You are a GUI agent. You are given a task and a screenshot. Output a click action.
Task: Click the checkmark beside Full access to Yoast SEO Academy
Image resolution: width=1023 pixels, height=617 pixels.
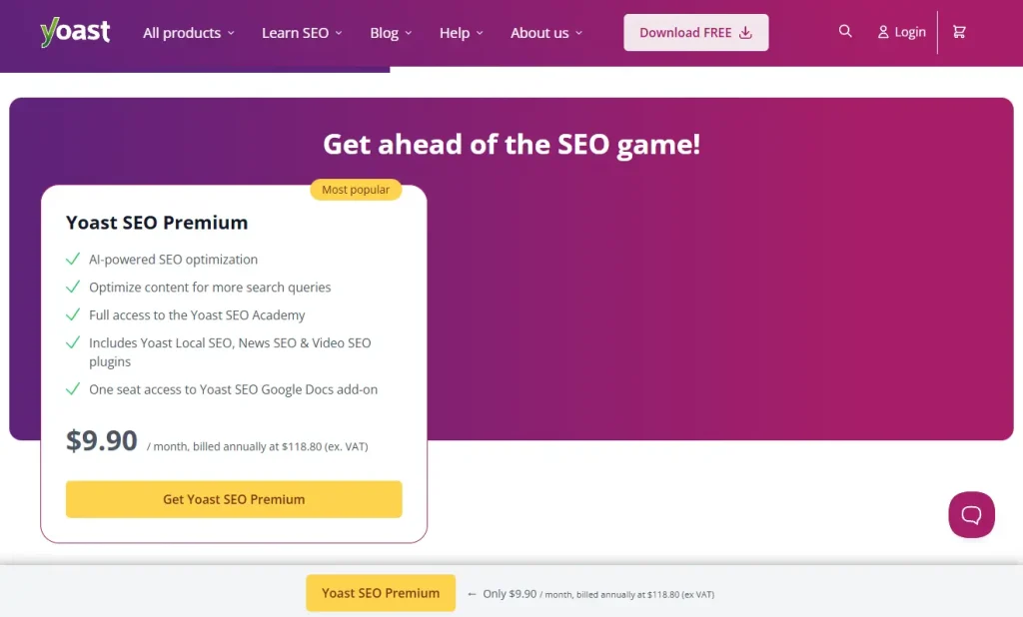coord(73,313)
